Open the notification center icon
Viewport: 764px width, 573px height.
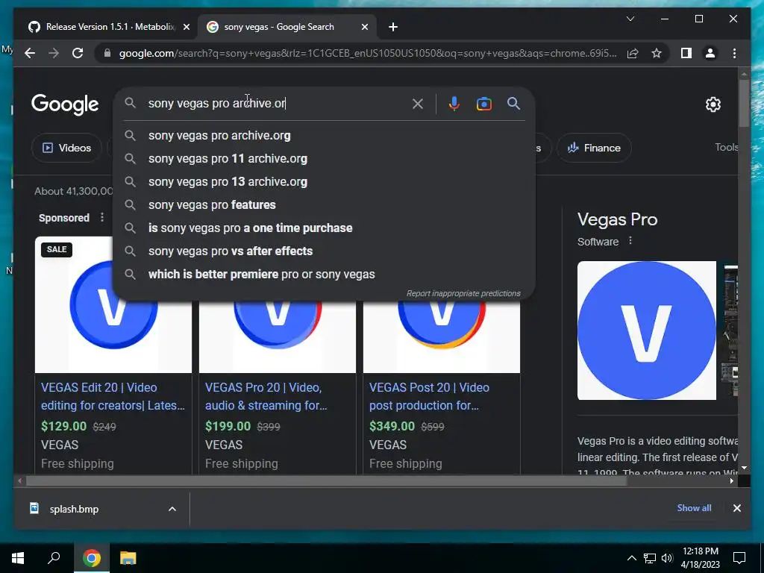pos(739,558)
